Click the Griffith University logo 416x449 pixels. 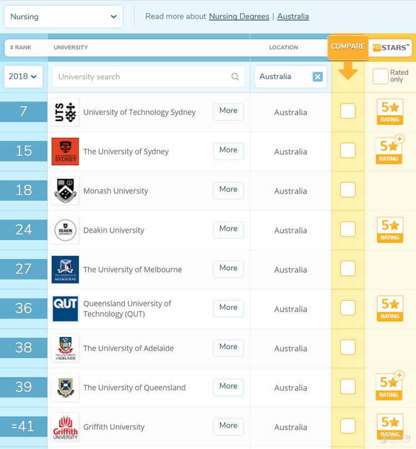[x=65, y=427]
